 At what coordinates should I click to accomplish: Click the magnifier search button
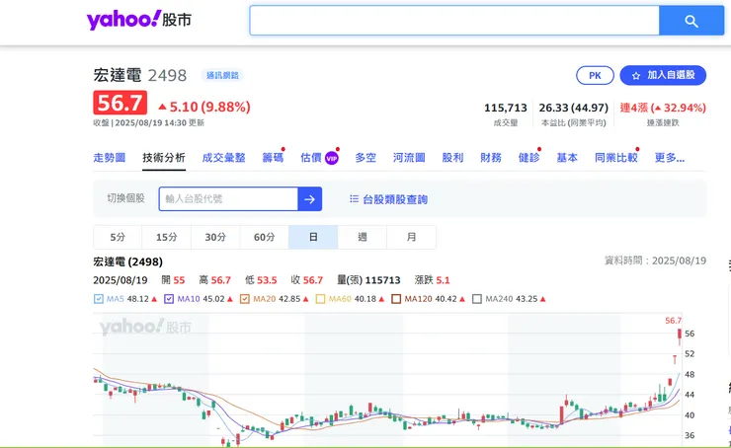pyautogui.click(x=691, y=21)
